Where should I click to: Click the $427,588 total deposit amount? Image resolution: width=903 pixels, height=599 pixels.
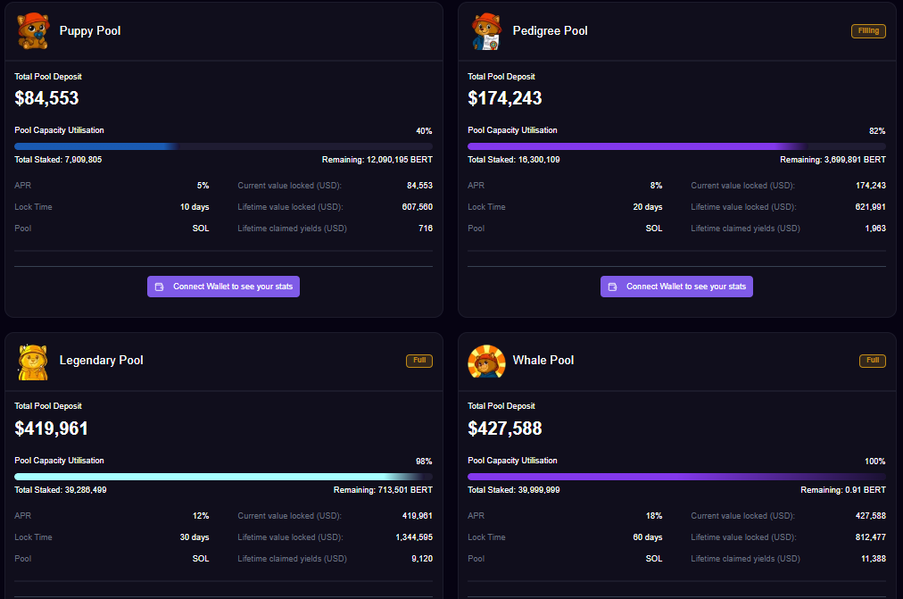tap(504, 428)
